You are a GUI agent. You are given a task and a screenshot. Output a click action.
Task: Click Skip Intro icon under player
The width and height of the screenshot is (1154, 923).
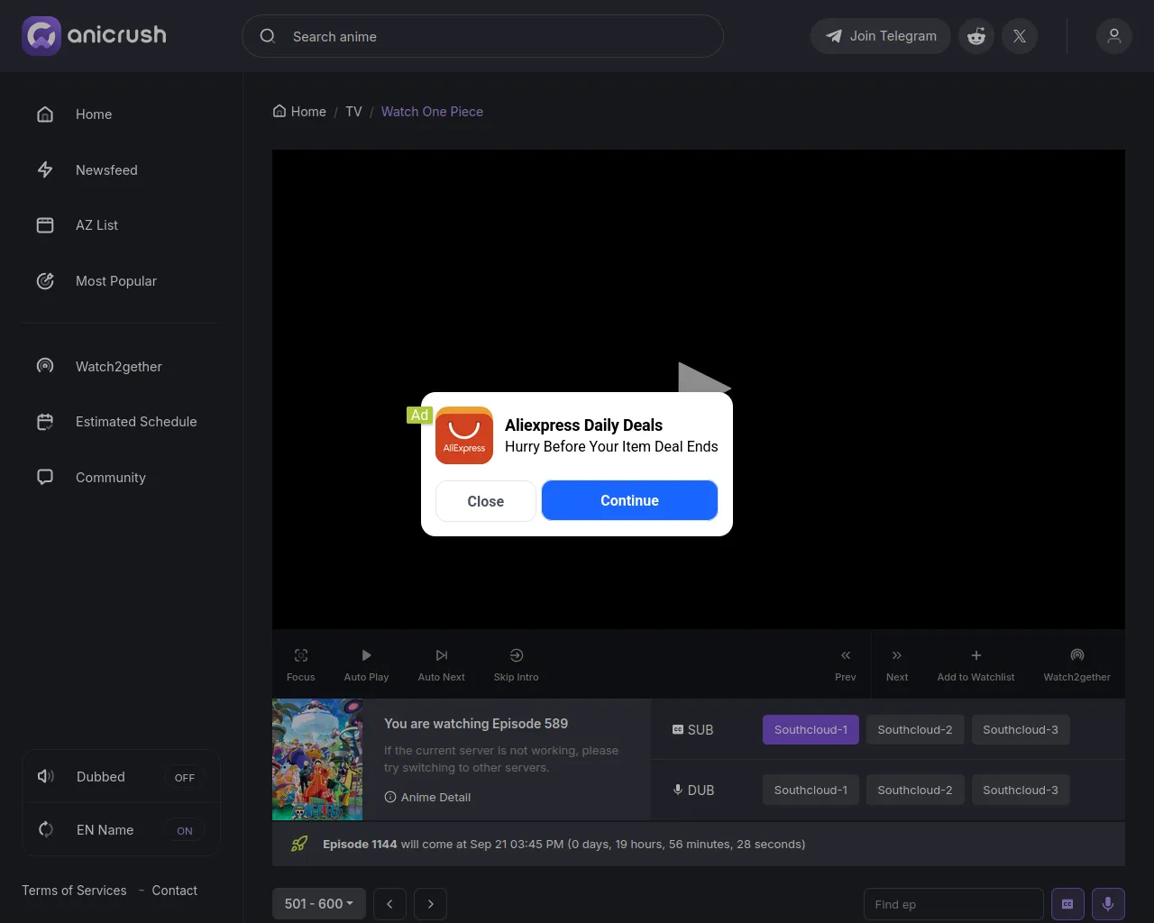[x=516, y=656]
